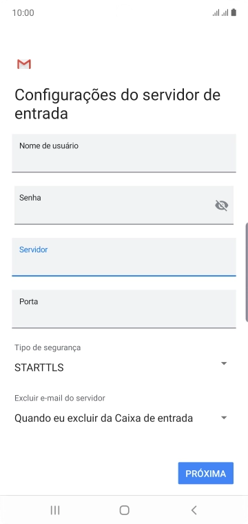Open the Tipo de segurança dropdown arrow

coord(224,363)
